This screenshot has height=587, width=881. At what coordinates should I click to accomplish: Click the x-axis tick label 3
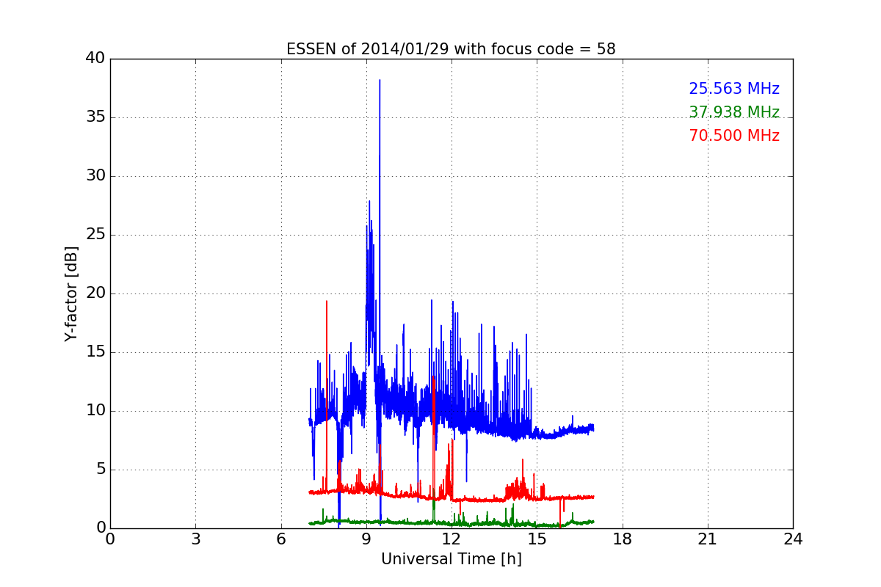click(x=195, y=539)
